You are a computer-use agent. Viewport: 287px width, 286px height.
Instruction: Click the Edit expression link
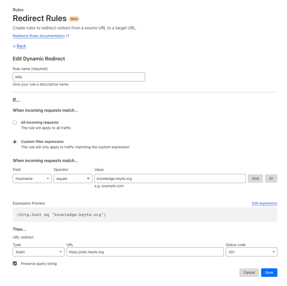click(264, 203)
